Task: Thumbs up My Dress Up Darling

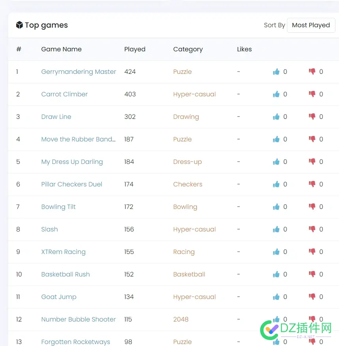Action: click(276, 162)
